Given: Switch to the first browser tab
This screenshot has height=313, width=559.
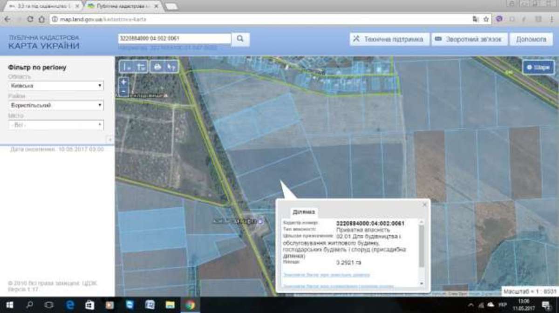Looking at the screenshot, I should [x=41, y=6].
